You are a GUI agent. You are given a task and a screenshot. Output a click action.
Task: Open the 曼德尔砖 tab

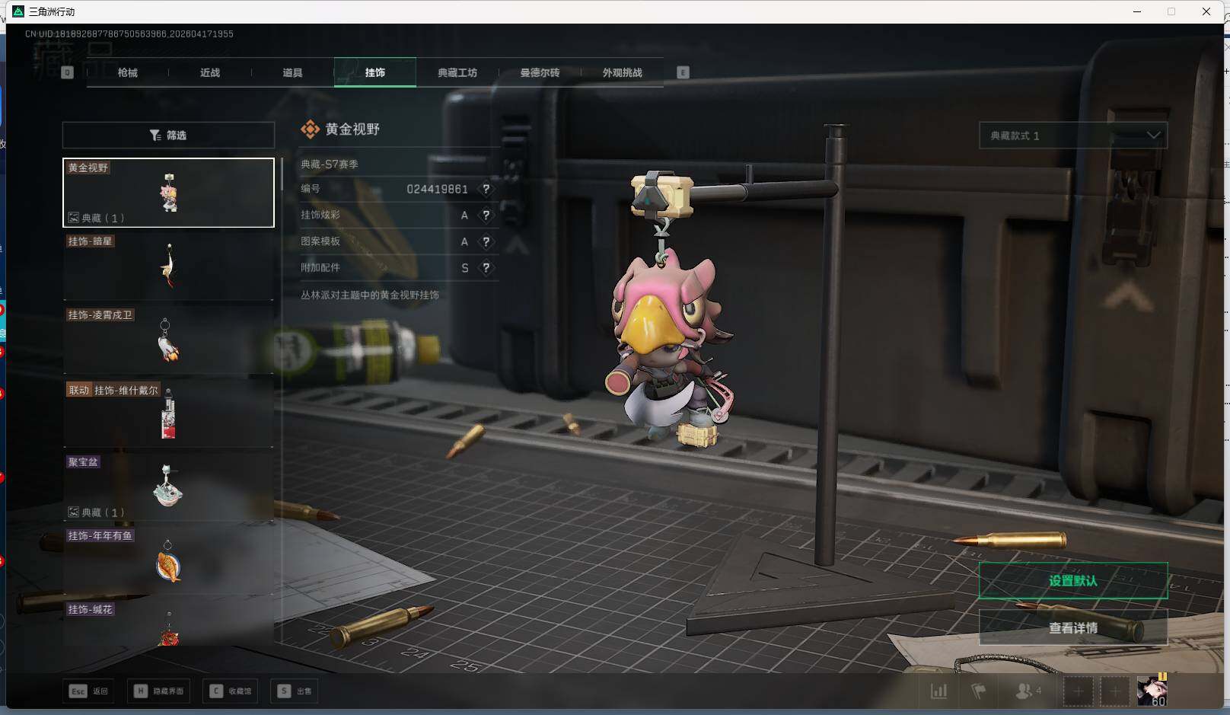click(x=540, y=72)
